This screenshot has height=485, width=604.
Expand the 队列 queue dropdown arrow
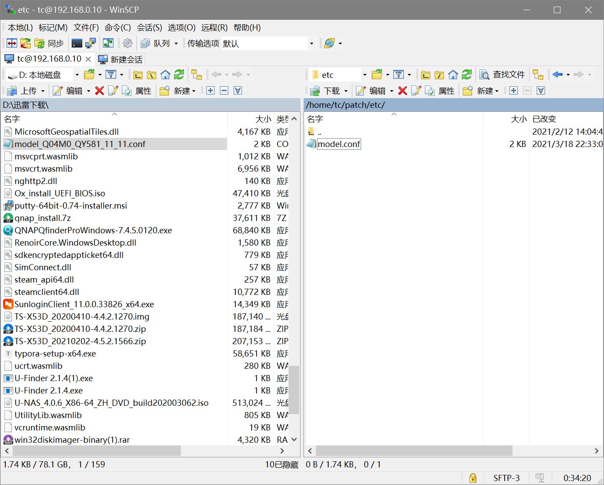tap(176, 43)
